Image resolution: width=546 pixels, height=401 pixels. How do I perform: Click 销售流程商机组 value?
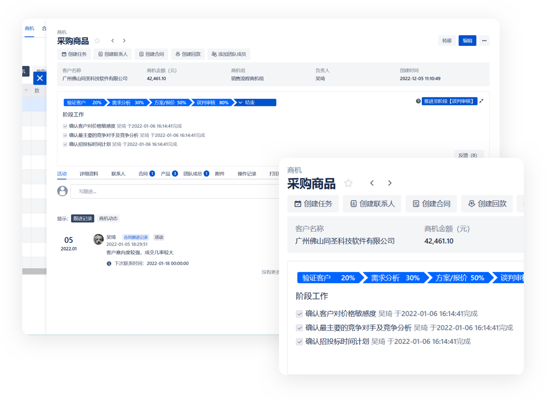(x=247, y=79)
